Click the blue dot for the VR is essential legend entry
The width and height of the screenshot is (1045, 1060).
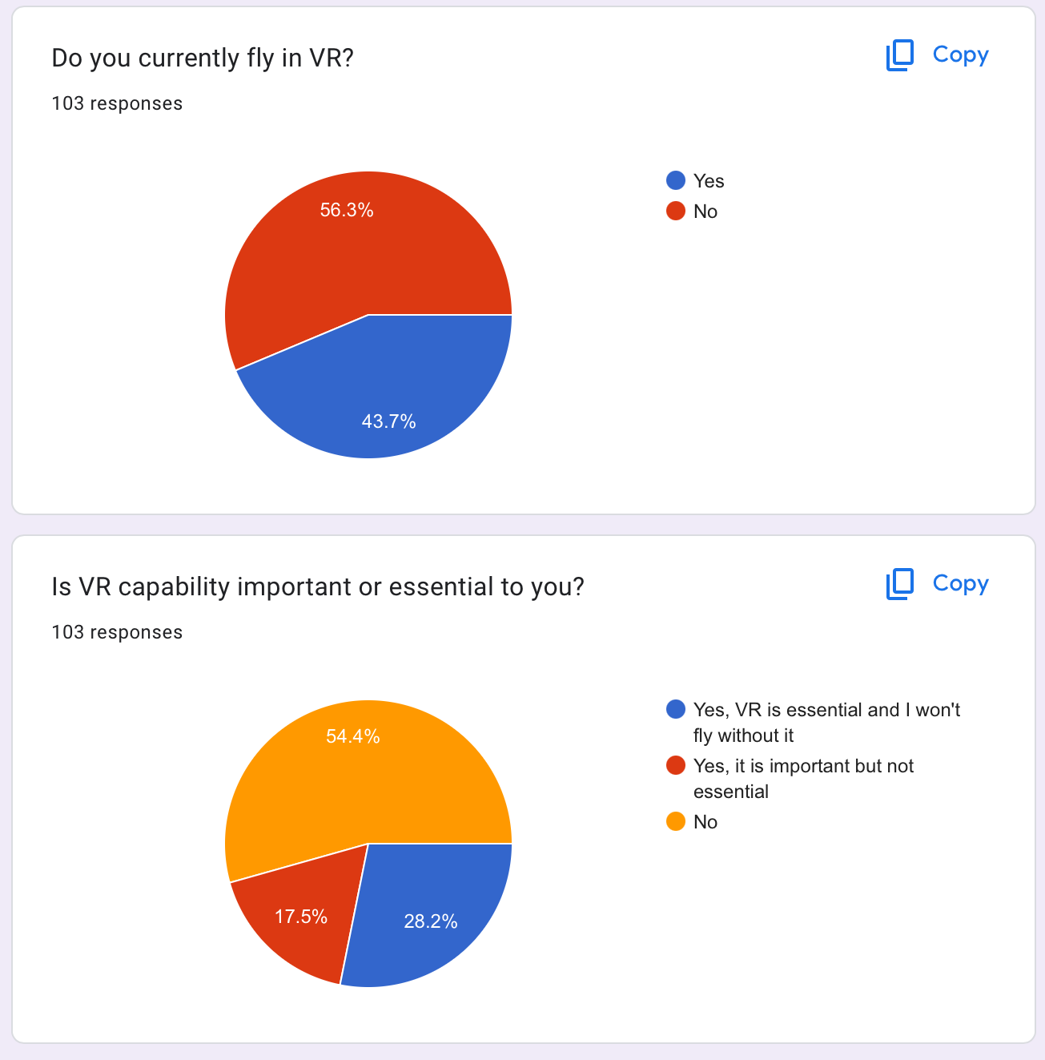coord(676,710)
